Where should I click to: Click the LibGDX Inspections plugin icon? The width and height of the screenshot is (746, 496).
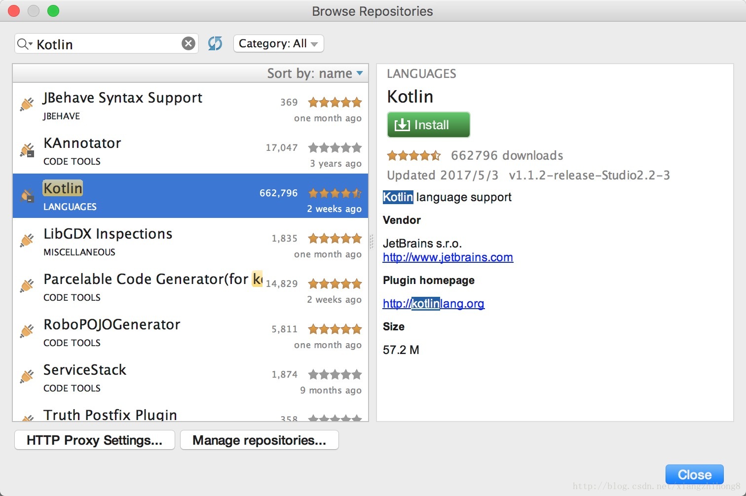coord(27,240)
